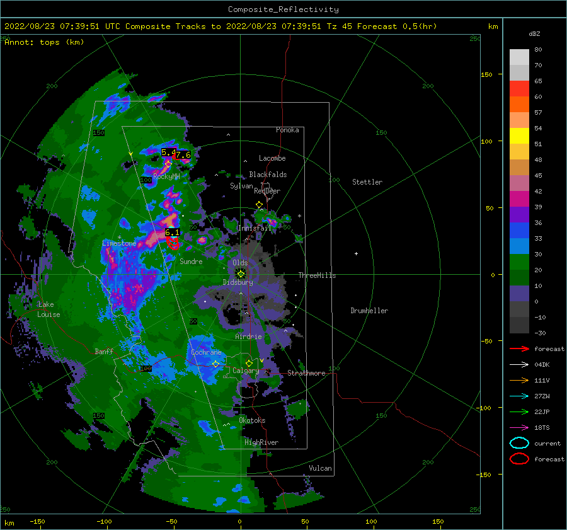Pick the yellow swatch between 54 and 51 dBZ
Image resolution: width=567 pixels, height=530 pixels.
[519, 136]
